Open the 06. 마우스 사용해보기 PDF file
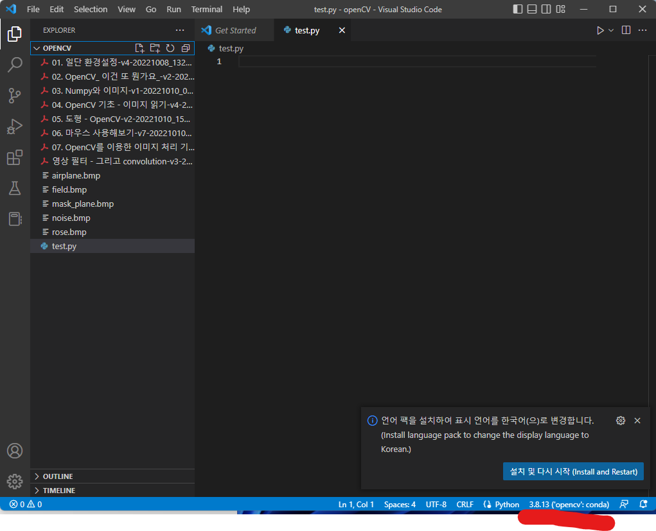 (112, 133)
